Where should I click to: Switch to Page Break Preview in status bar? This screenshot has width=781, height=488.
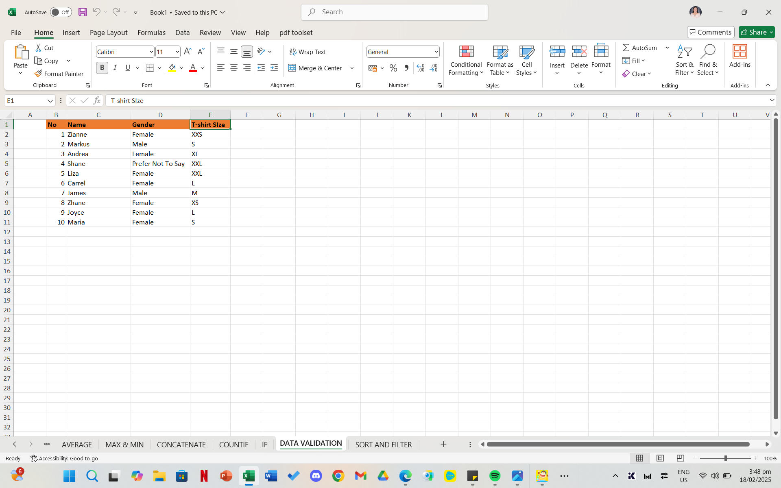click(x=681, y=458)
